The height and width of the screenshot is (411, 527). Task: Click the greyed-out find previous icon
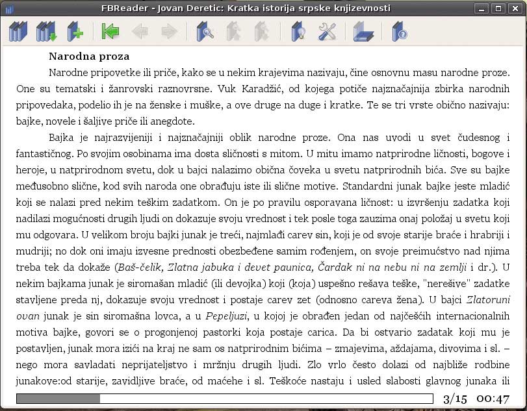pyautogui.click(x=233, y=32)
